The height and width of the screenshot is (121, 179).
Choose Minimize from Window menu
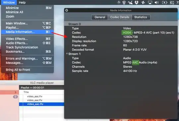(x=28, y=8)
